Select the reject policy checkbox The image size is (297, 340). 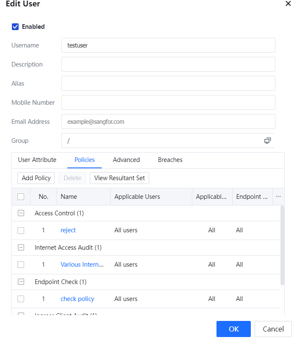[21, 230]
